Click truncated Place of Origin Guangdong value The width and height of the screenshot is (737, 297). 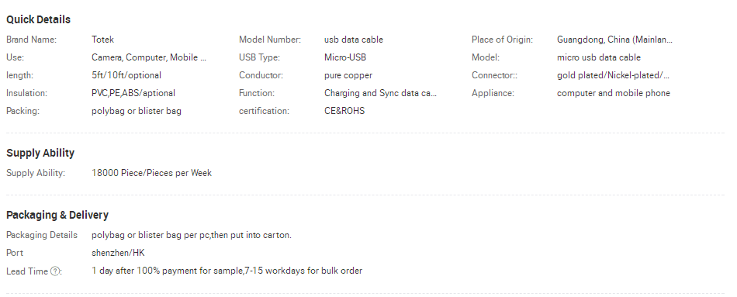click(x=614, y=40)
